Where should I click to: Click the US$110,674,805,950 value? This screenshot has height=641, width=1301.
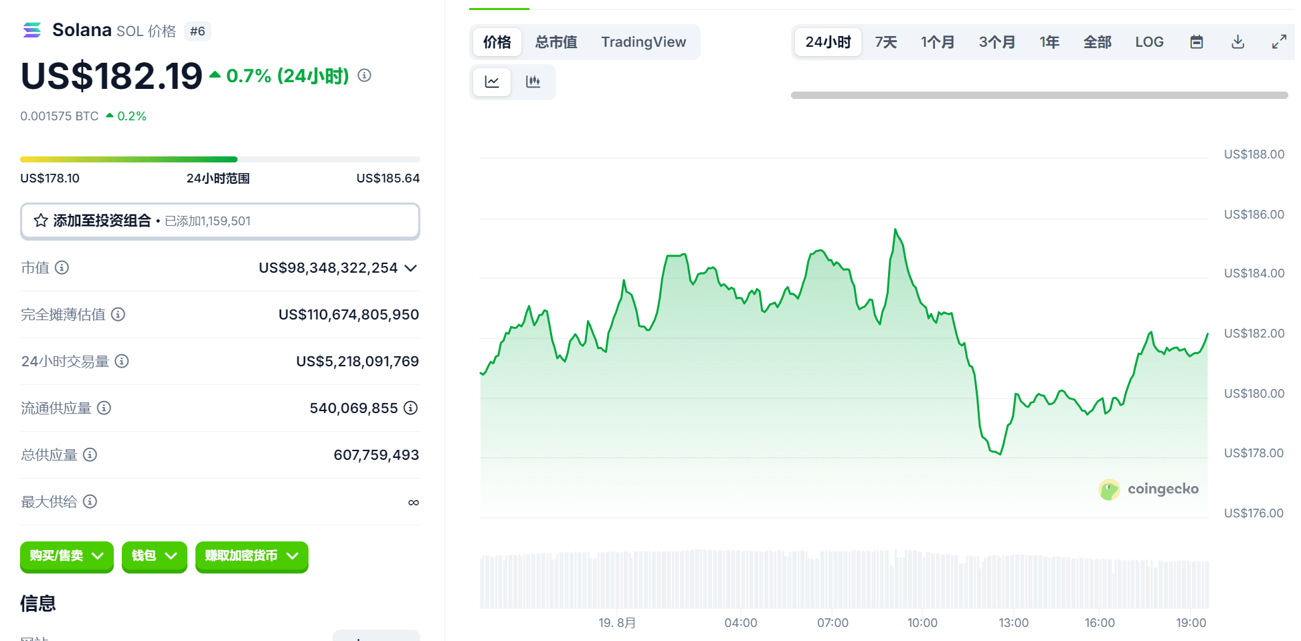[x=349, y=315]
